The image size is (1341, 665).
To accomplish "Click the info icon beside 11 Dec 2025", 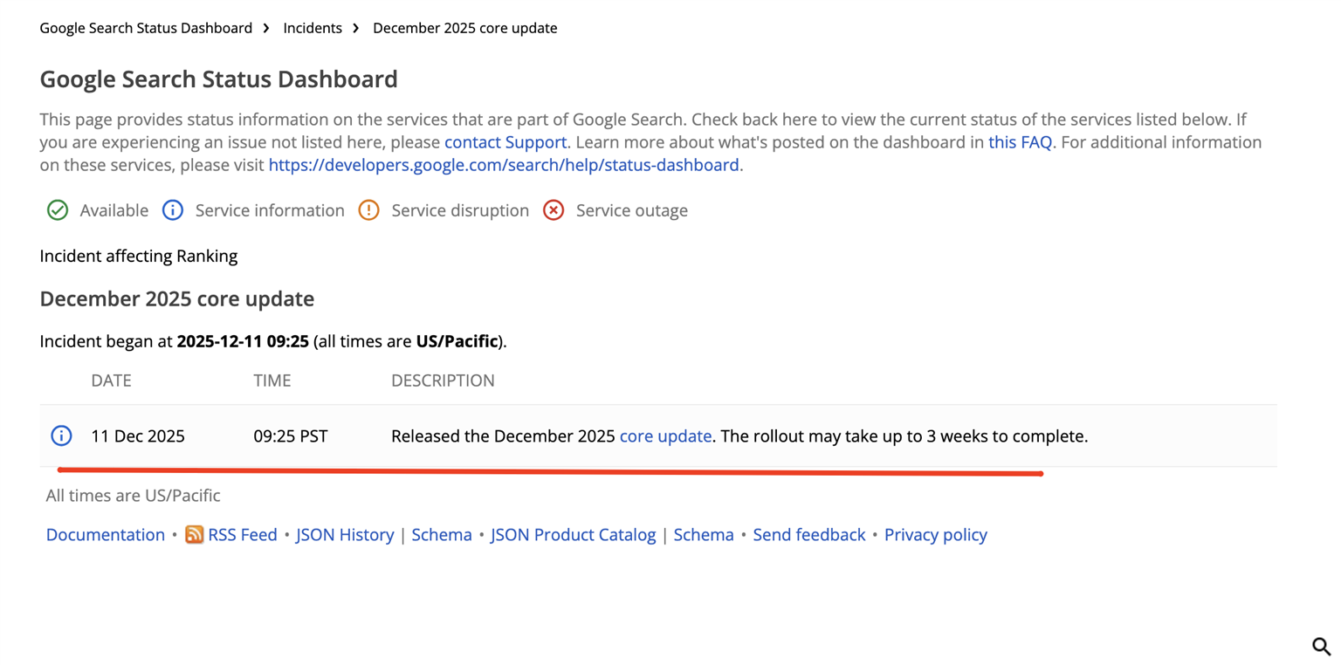I will [61, 435].
